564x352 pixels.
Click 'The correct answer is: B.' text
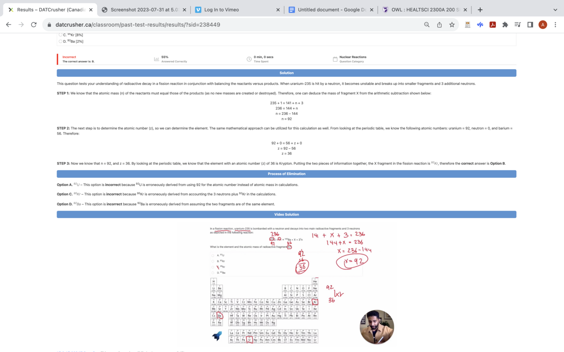(78, 62)
